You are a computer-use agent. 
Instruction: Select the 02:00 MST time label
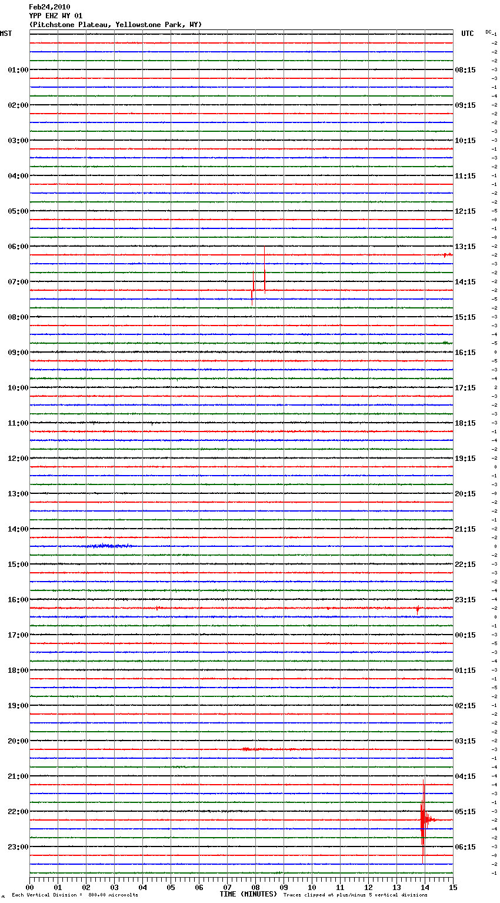pos(18,105)
